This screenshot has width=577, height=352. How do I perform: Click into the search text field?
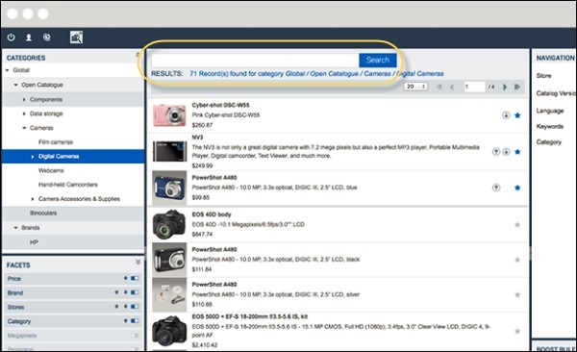coord(255,60)
